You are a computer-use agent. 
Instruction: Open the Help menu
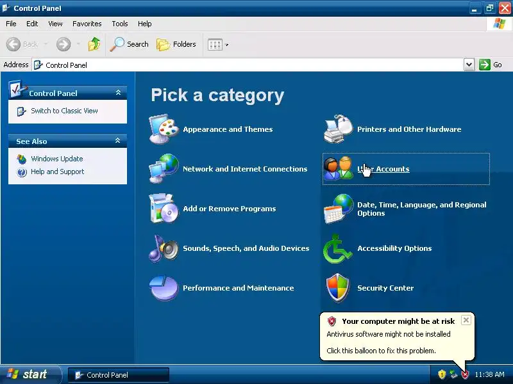pos(145,24)
